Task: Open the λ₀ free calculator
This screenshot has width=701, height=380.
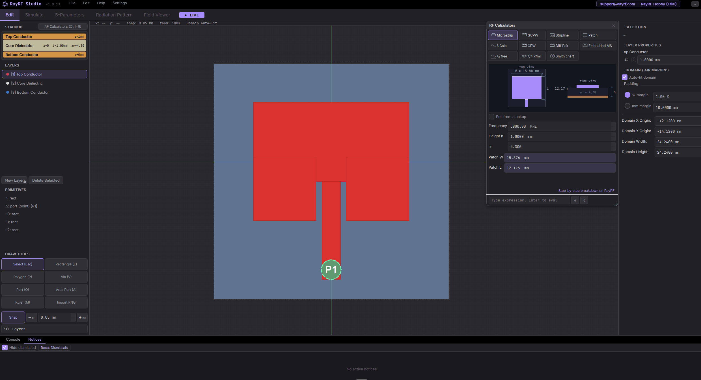Action: (x=502, y=56)
